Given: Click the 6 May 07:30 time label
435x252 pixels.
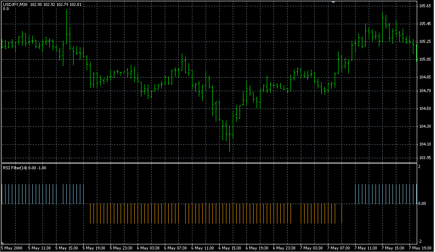Looking at the screenshot, I should coord(175,248).
